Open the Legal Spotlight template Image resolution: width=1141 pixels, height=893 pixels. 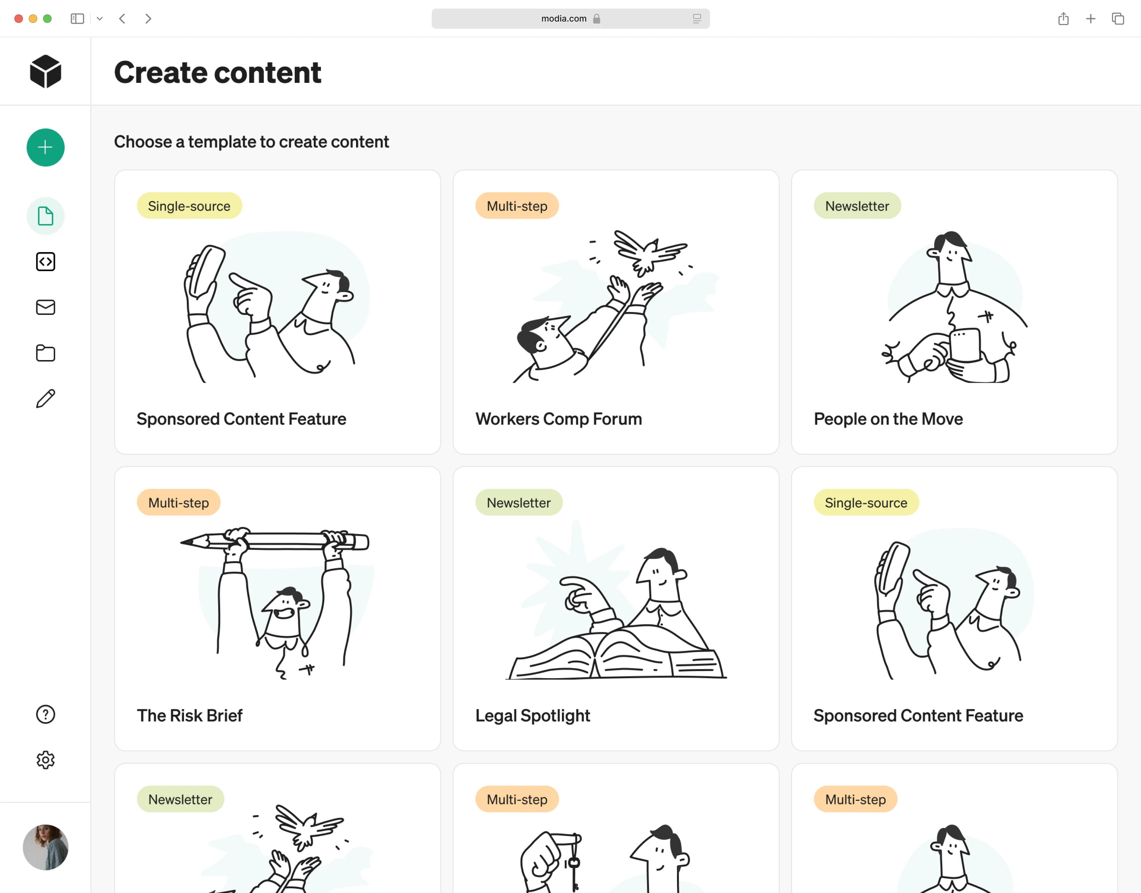[616, 609]
